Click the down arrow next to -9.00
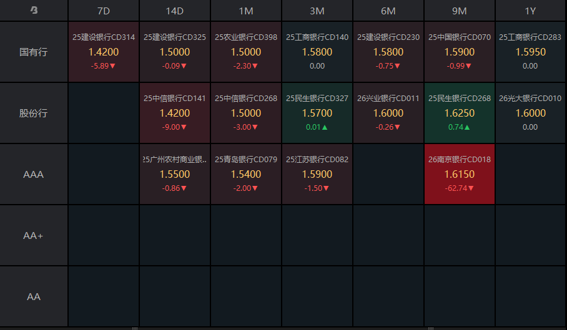Image resolution: width=567 pixels, height=330 pixels. point(183,127)
